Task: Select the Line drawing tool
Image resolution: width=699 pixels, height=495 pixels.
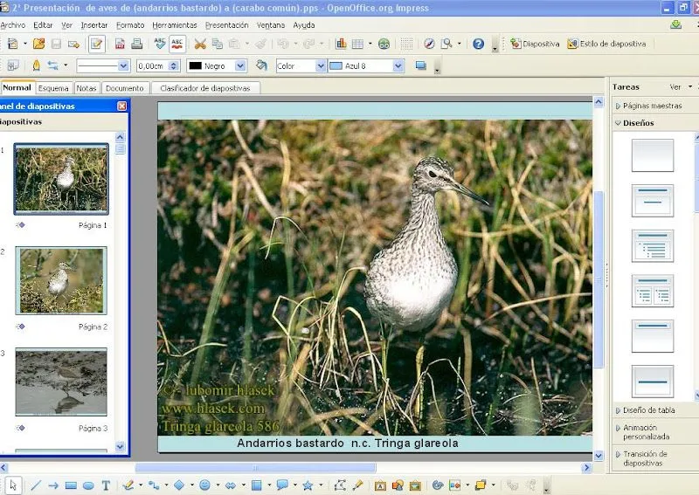Action: point(36,485)
